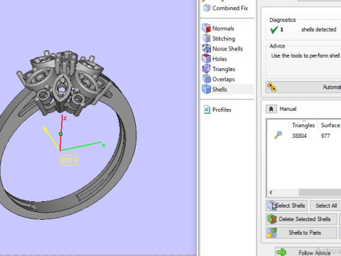Collapse the Manual section
This screenshot has width=341, height=256.
coord(271,109)
